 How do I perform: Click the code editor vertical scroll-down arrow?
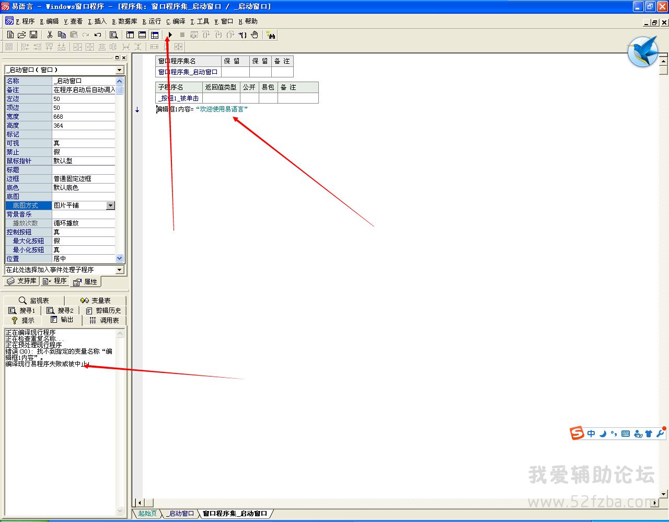[x=664, y=494]
